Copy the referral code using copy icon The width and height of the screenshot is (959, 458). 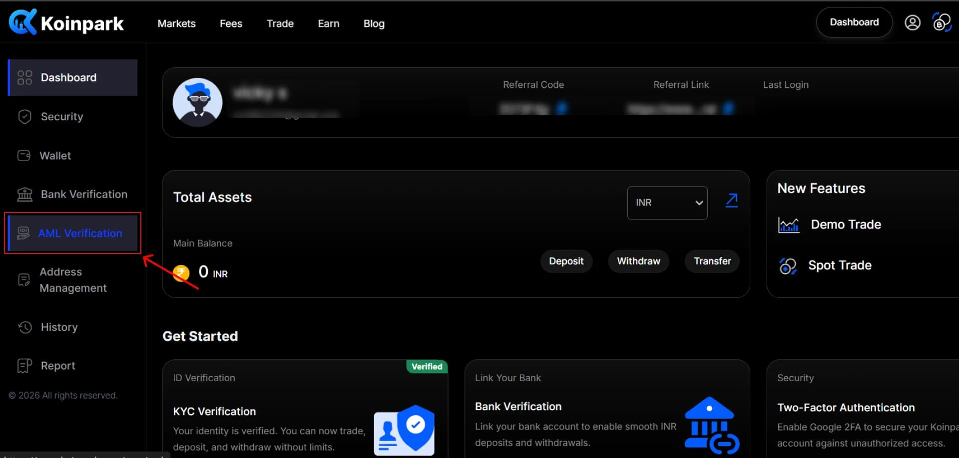click(562, 108)
